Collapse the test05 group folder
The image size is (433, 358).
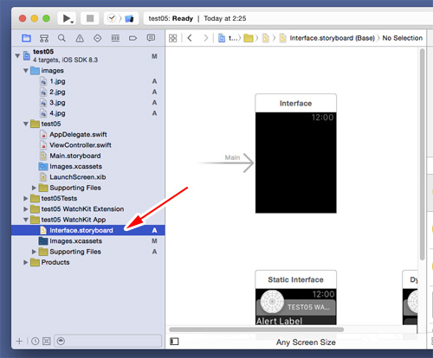[26, 124]
